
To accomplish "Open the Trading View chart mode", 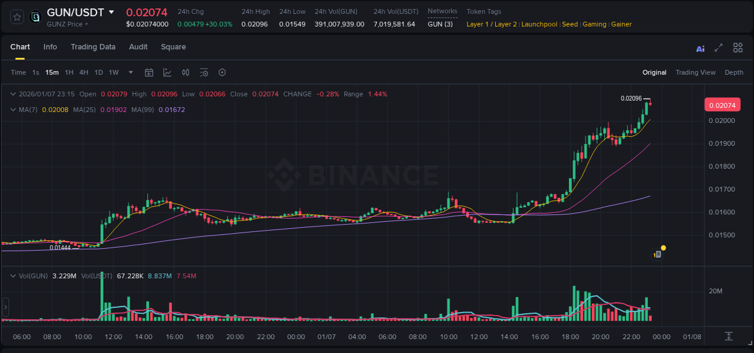I will [x=695, y=72].
